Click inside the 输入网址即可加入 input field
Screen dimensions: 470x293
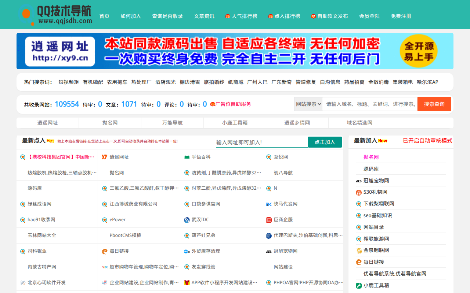(x=261, y=142)
